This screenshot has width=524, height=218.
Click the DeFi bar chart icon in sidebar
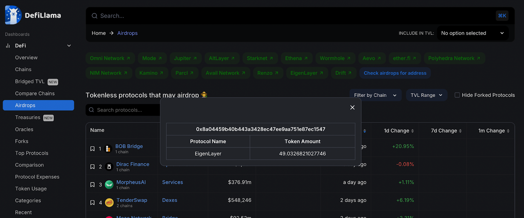coord(8,46)
